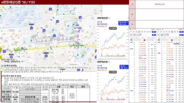Select 매매 tab in the right transaction list

(158, 29)
